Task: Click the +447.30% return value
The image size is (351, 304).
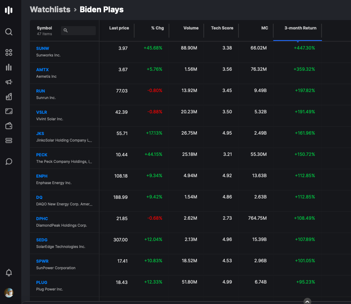Action: [304, 48]
